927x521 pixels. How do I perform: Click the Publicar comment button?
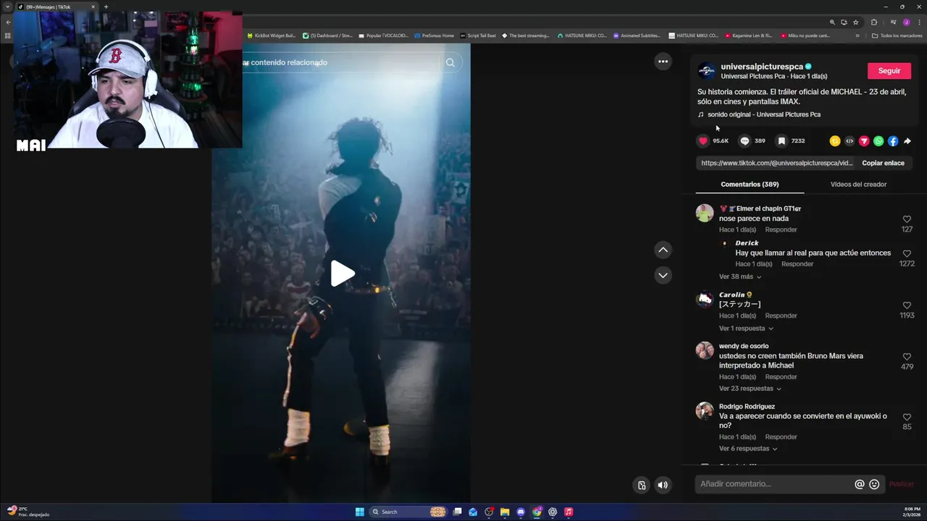click(901, 484)
